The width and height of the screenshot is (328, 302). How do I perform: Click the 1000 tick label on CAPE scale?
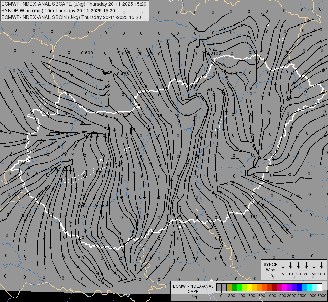[x=272, y=296]
